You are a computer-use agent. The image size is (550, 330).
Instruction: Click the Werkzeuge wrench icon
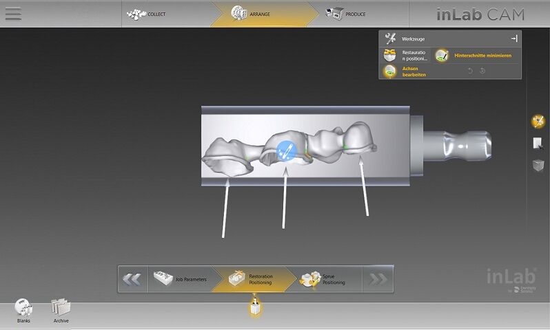(390, 38)
